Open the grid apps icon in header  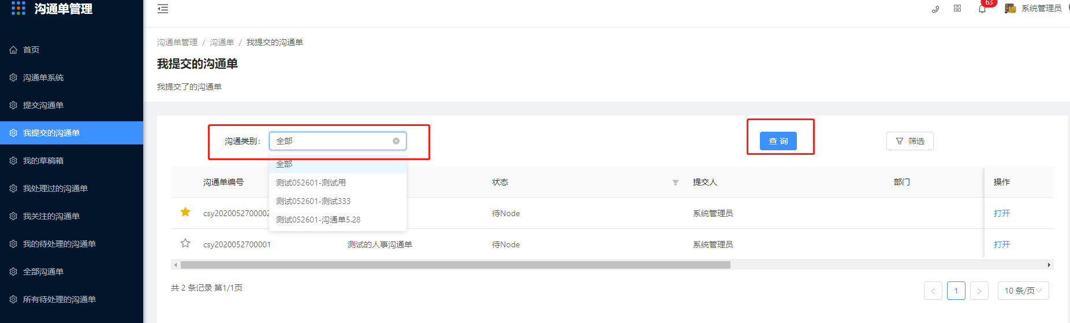pyautogui.click(x=957, y=8)
